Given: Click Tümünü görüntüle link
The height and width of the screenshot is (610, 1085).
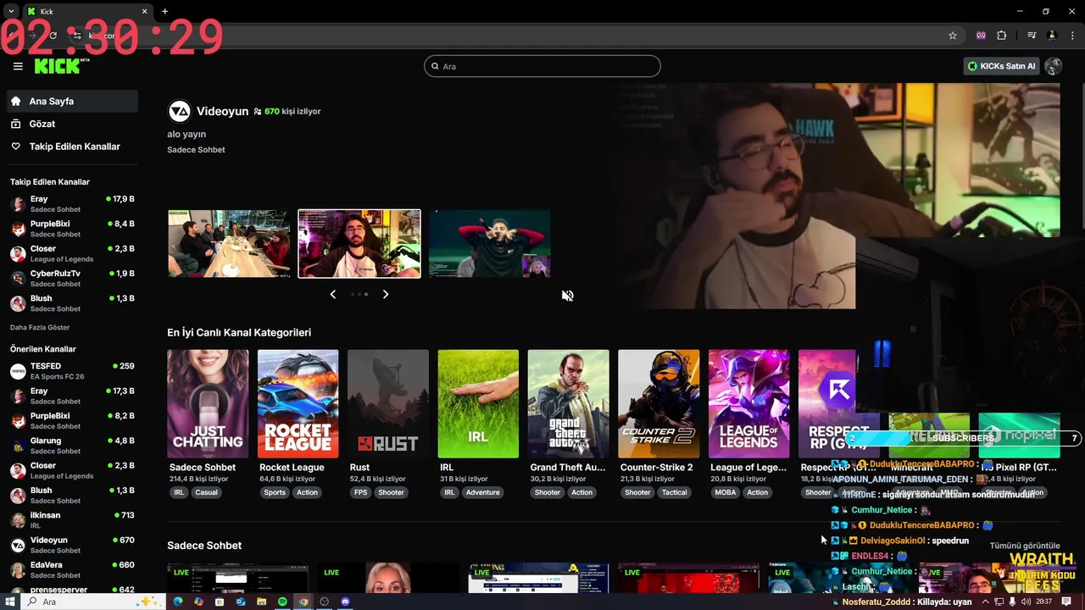Looking at the screenshot, I should pyautogui.click(x=1025, y=546).
